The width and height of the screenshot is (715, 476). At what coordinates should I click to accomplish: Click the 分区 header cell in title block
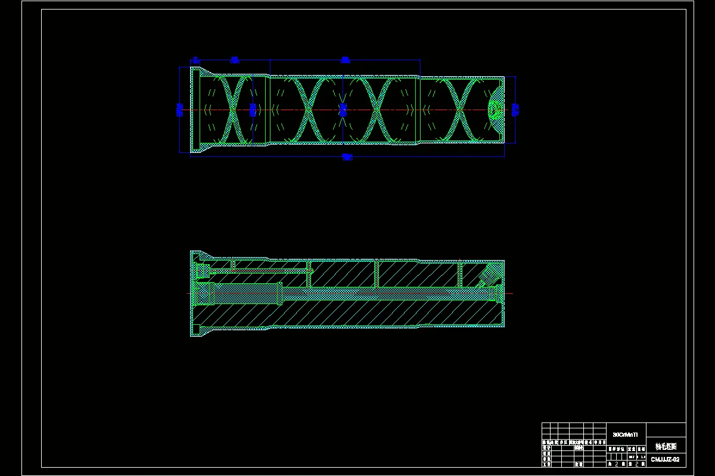point(564,443)
